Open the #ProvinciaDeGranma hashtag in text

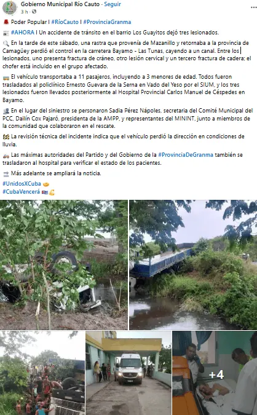(x=186, y=155)
